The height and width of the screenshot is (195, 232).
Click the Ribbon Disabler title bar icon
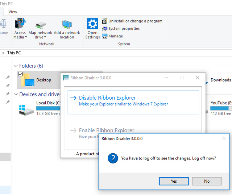66,78
